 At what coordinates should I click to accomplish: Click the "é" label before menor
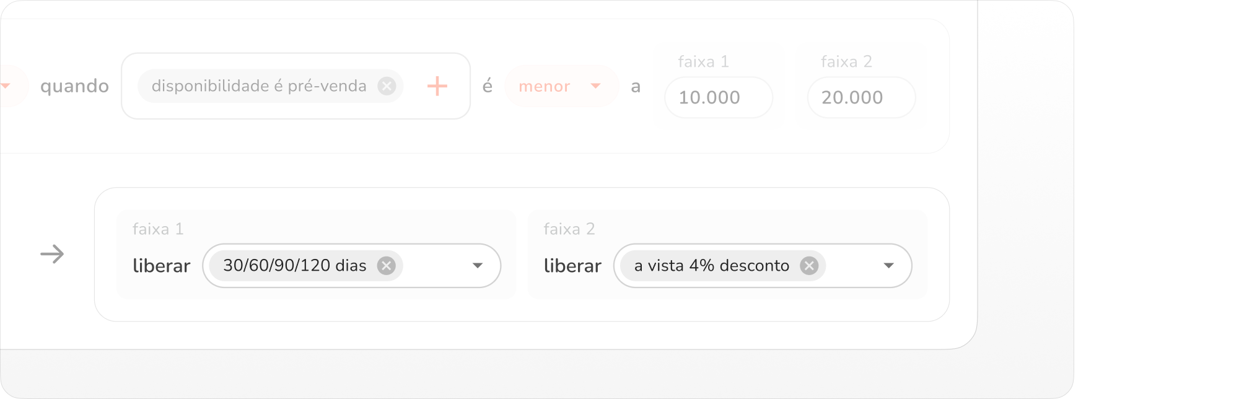[x=488, y=86]
